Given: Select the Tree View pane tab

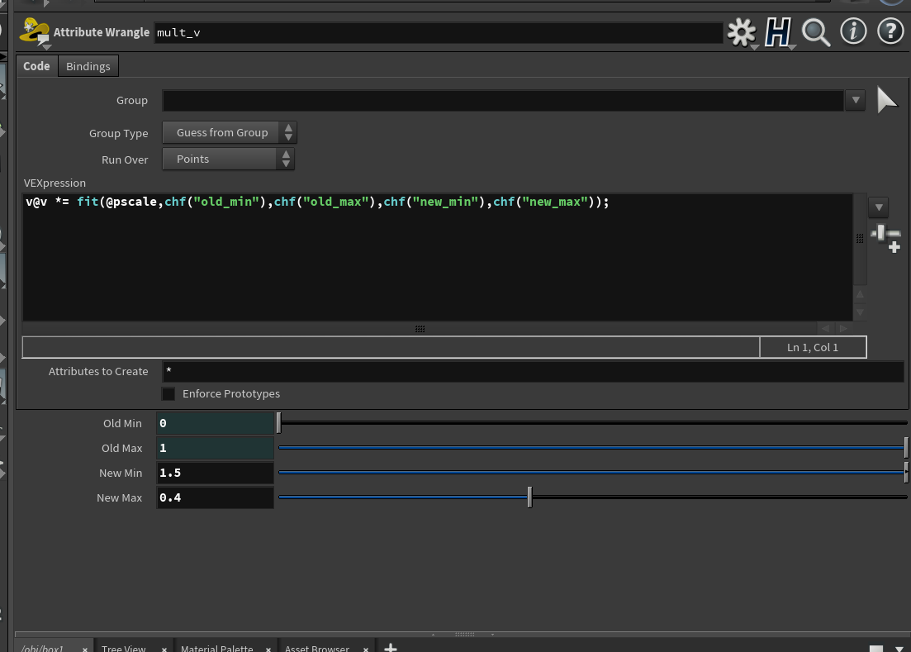Looking at the screenshot, I should [x=123, y=648].
